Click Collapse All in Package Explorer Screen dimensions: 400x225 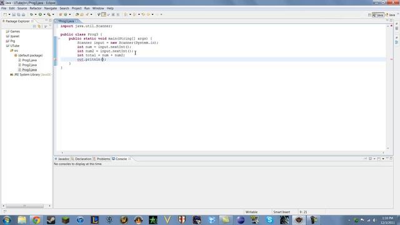34,26
